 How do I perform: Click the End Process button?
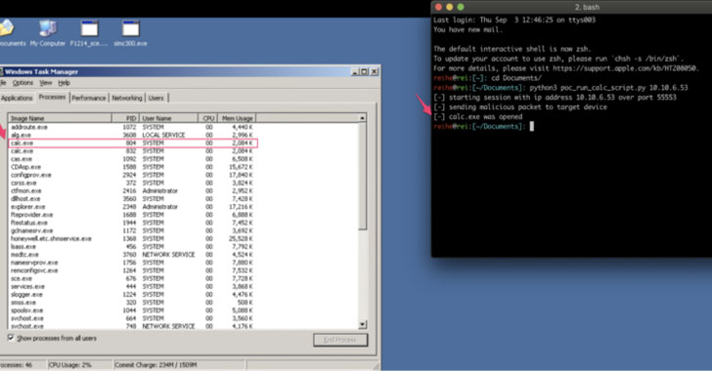coord(340,340)
